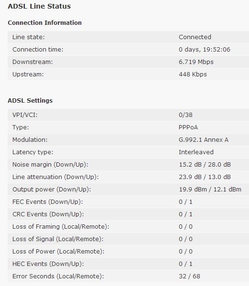Select the Connection Information section title
Screen dimensions: 249x286
click(45, 22)
